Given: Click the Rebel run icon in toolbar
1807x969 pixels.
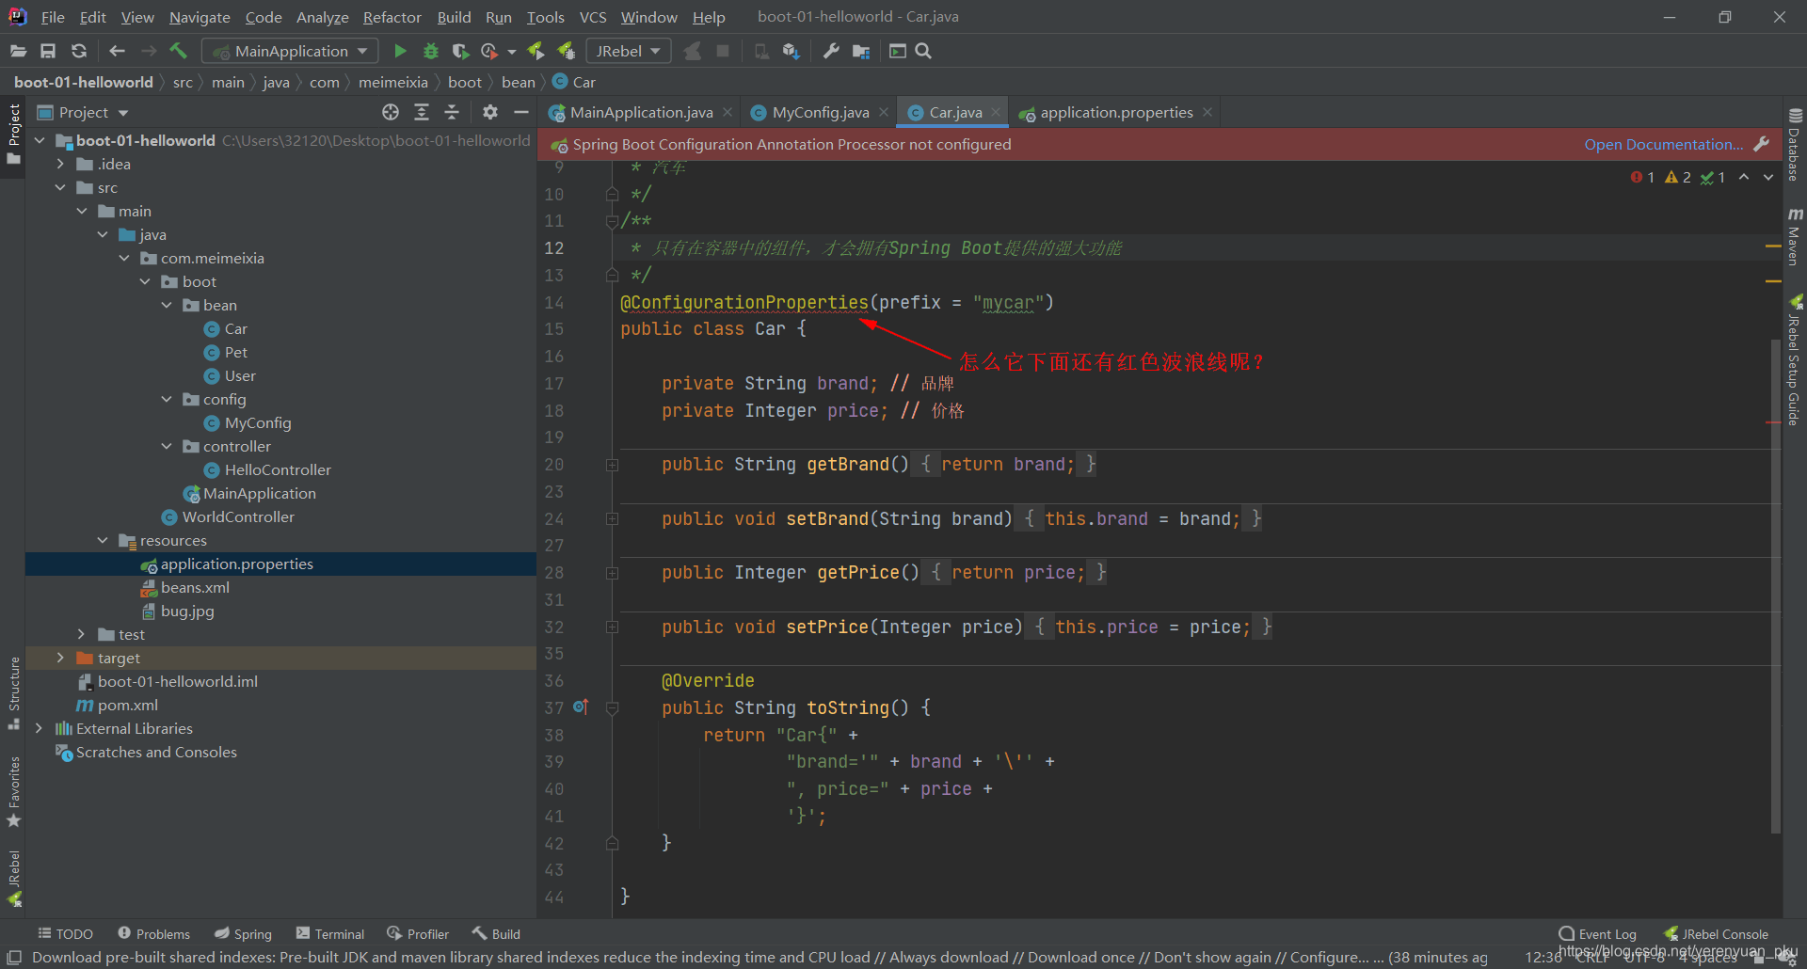Looking at the screenshot, I should point(536,51).
